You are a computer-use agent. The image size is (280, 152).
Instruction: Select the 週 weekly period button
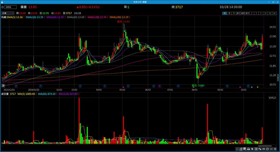(229, 13)
